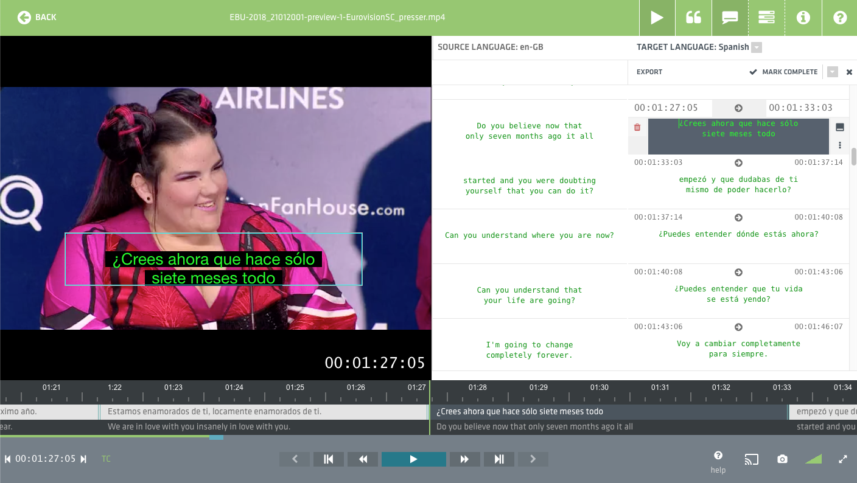Image resolution: width=857 pixels, height=483 pixels.
Task: View the video info panel
Action: click(x=803, y=18)
